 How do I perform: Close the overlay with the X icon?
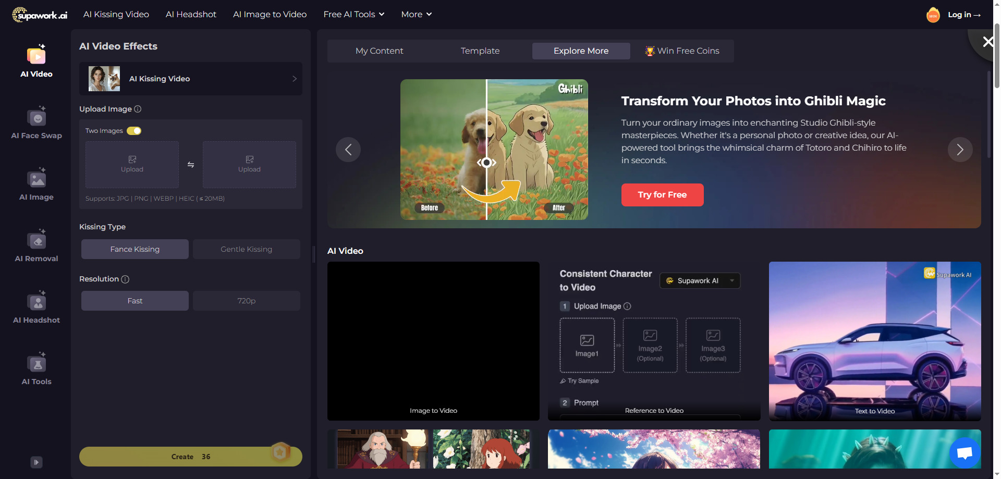987,42
